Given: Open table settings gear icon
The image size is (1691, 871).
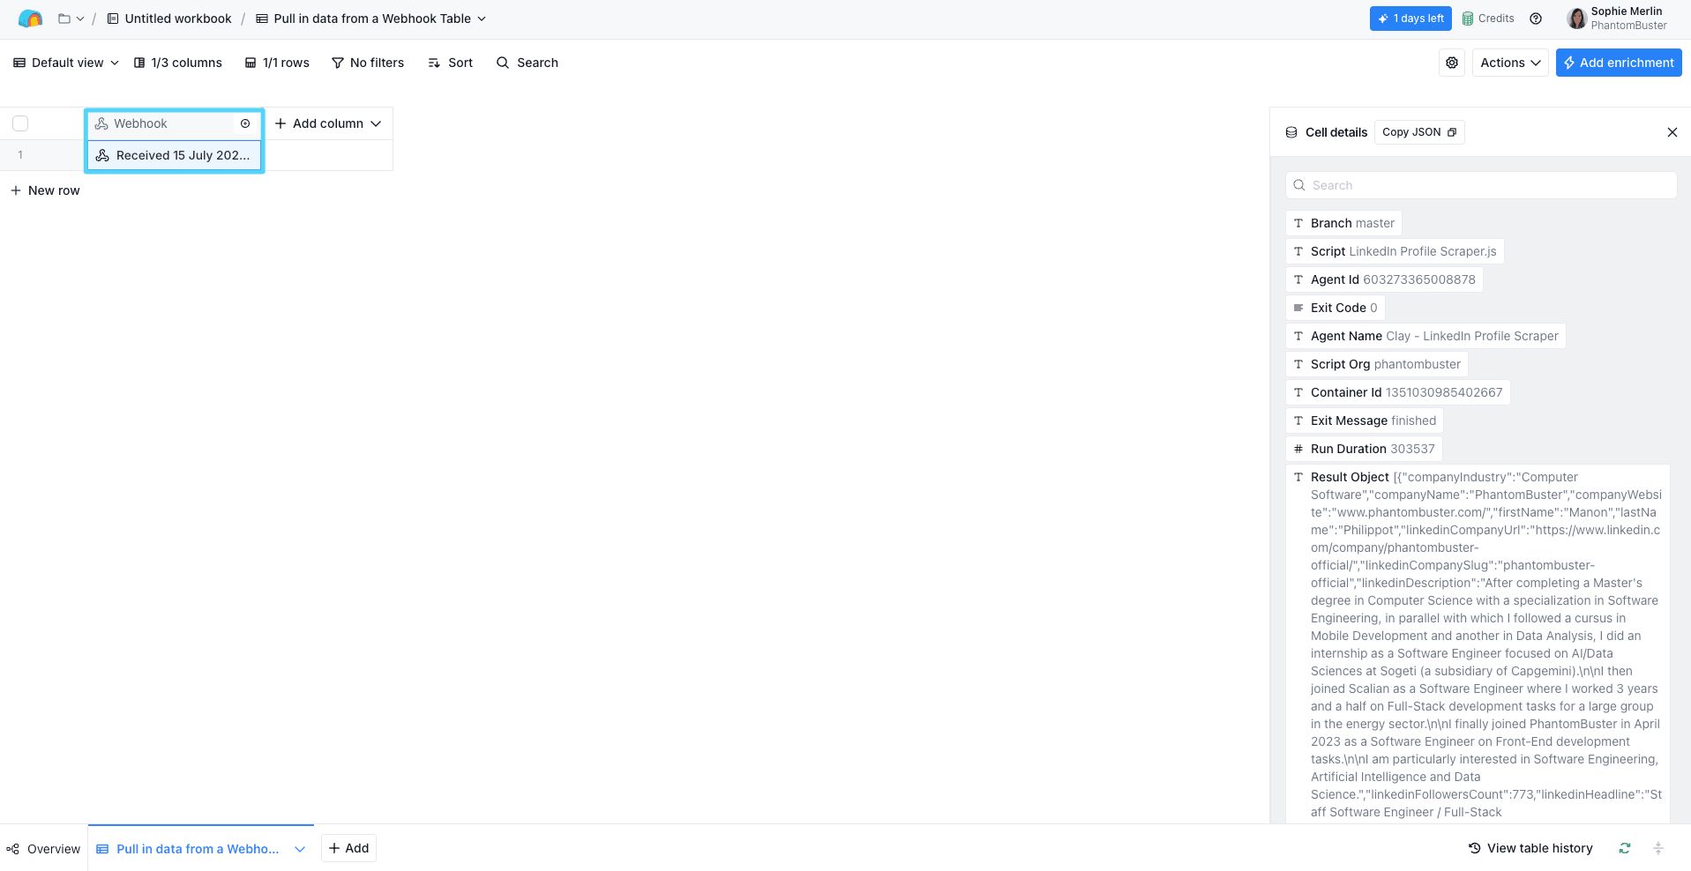Looking at the screenshot, I should tap(1452, 63).
